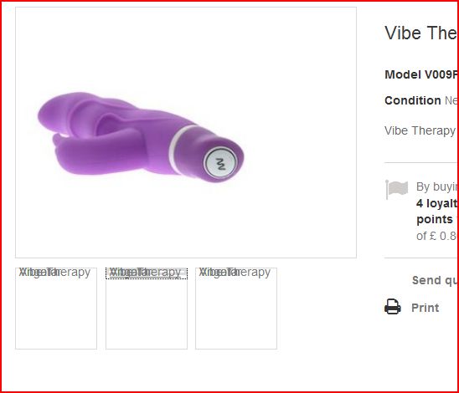Click the Print link text

425,308
